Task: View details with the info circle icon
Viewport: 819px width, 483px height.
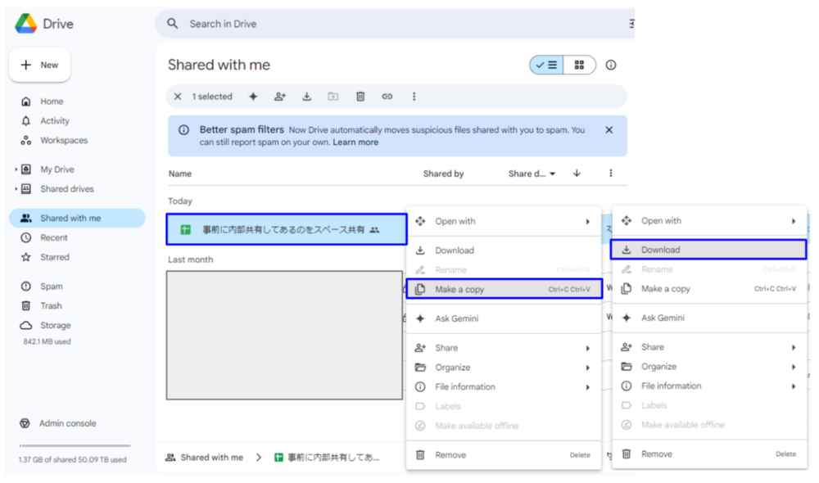Action: 610,64
